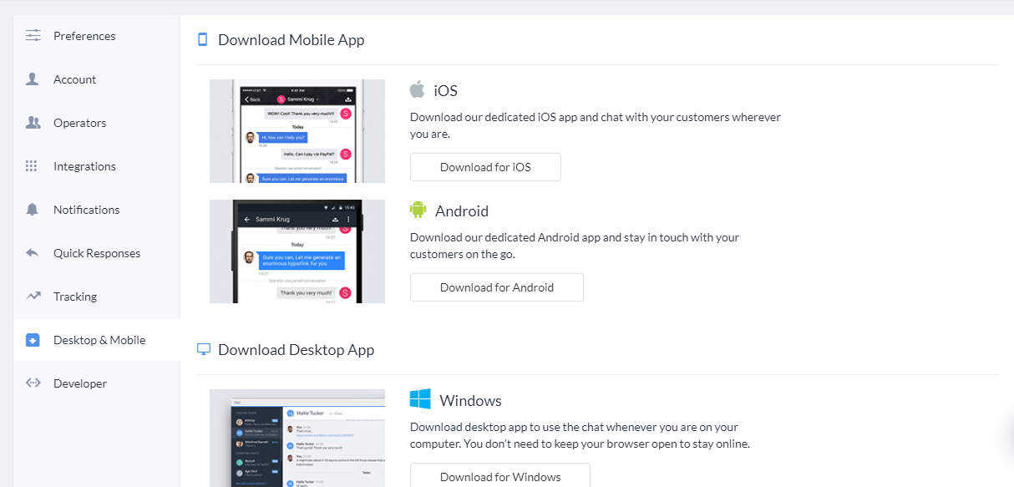The width and height of the screenshot is (1014, 487).
Task: Click the Download for Windows button
Action: [x=500, y=476]
